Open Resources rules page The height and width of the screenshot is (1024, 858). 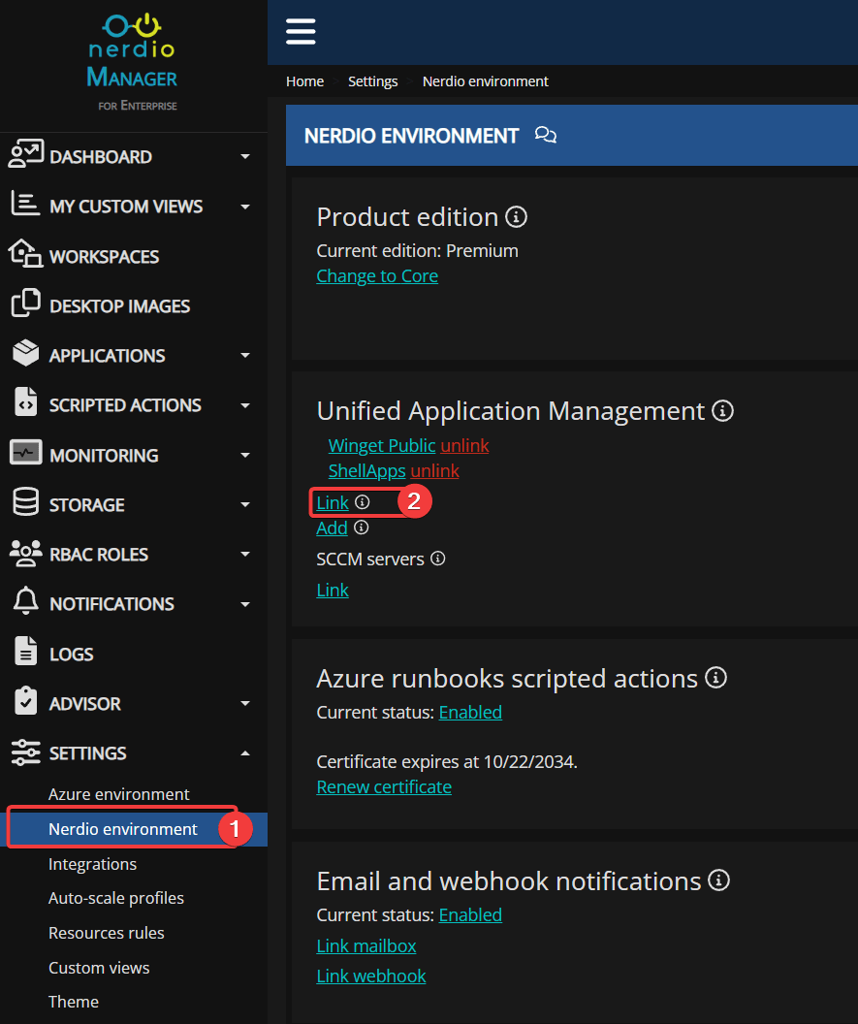107,933
